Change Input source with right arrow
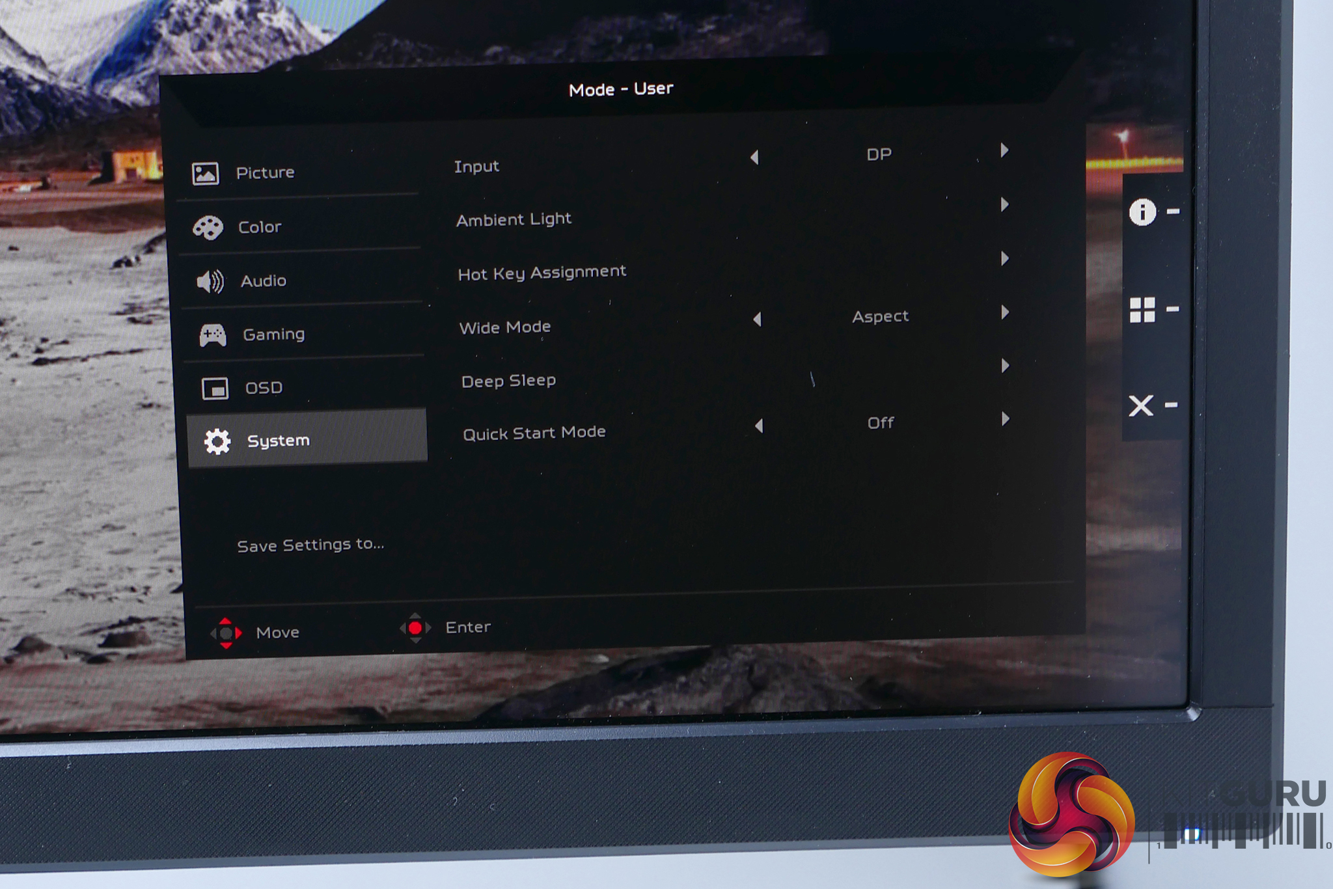 (1004, 151)
